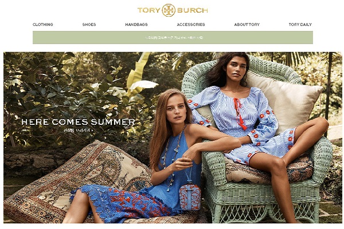The image size is (344, 229).
Task: Click the blue and orange mini bag charm
Action: coord(190,197)
